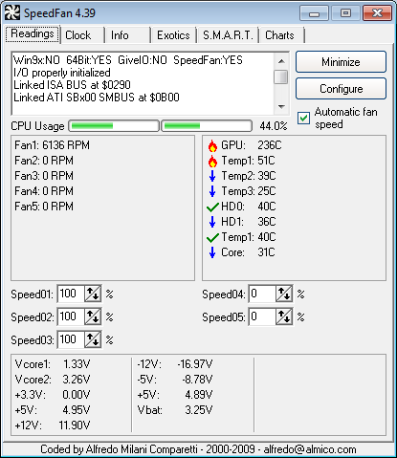Viewport: 397px width, 458px height.
Task: Click the +5V 4.95V reading
Action: click(53, 410)
